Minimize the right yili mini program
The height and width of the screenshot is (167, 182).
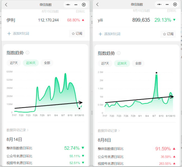click(x=167, y=4)
